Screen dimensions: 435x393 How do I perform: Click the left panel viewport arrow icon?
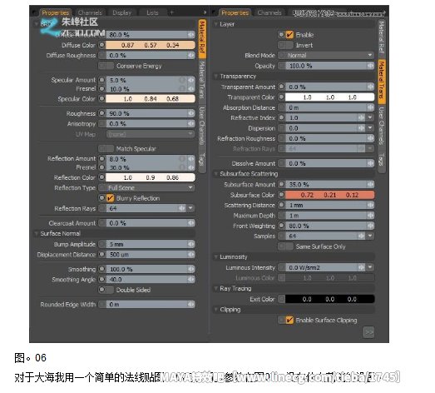tap(205, 12)
